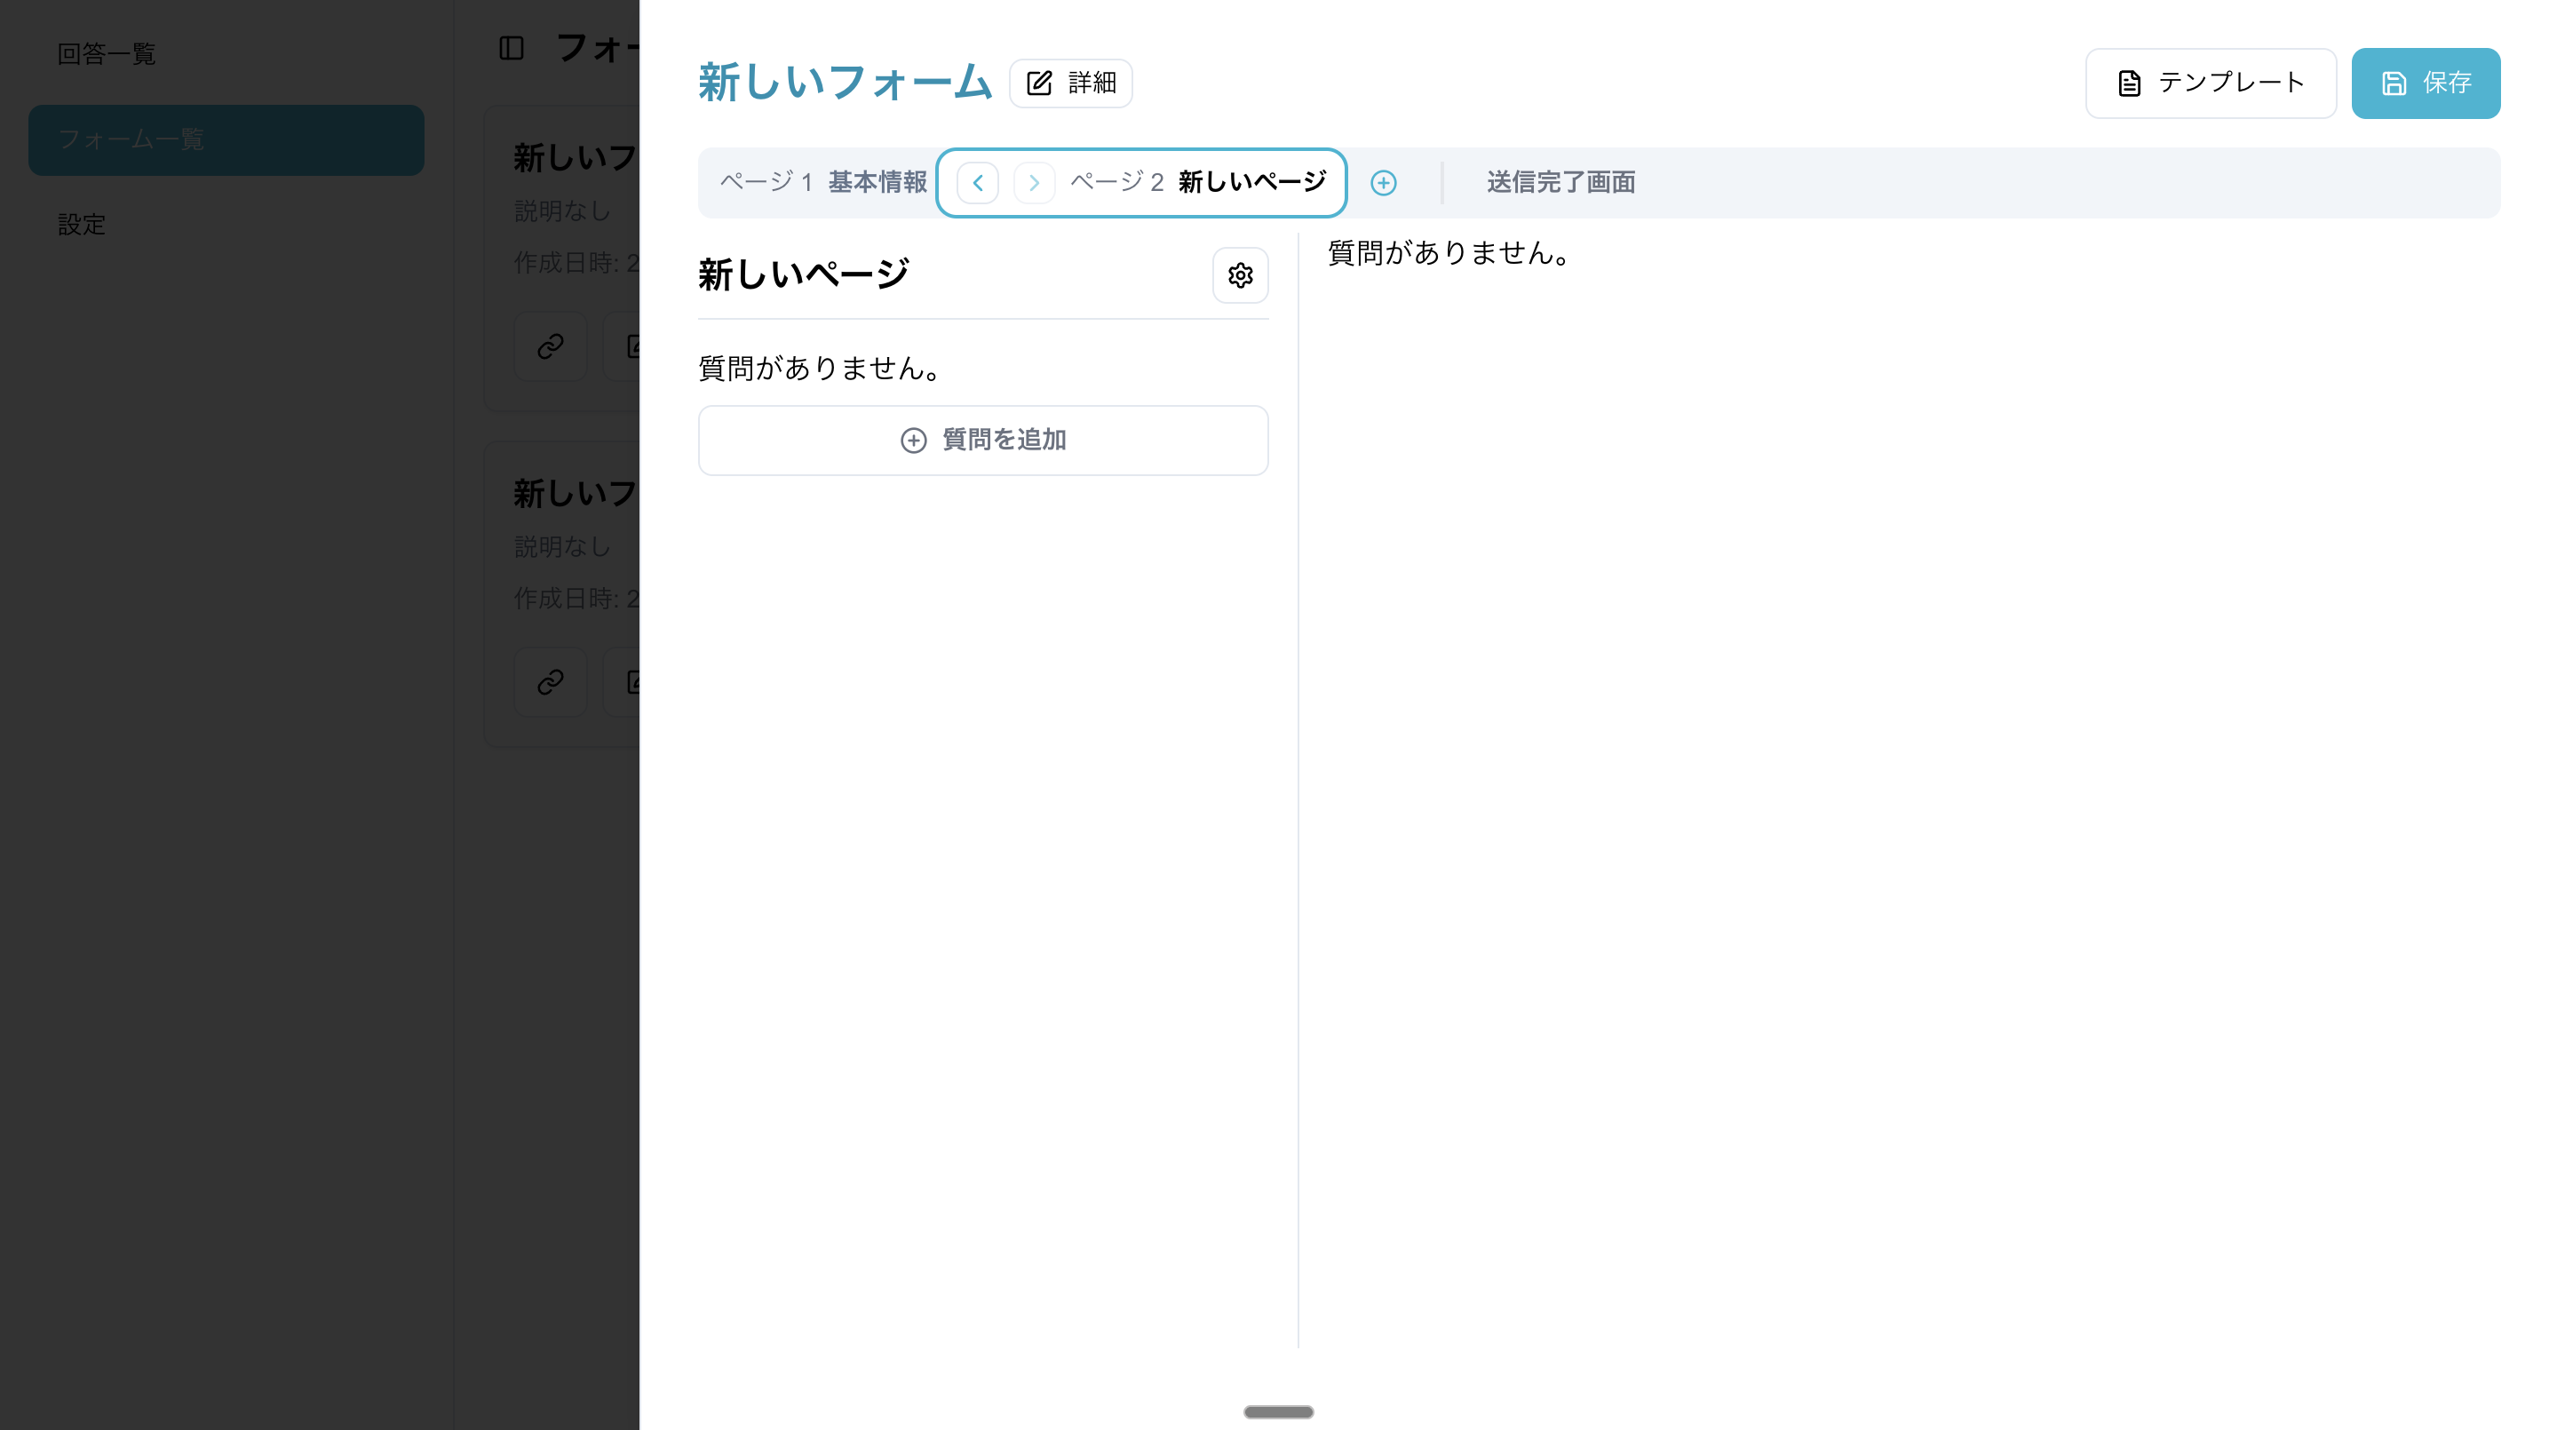Open the 送信完了画面 tab
The image size is (2549, 1430).
click(x=1560, y=182)
